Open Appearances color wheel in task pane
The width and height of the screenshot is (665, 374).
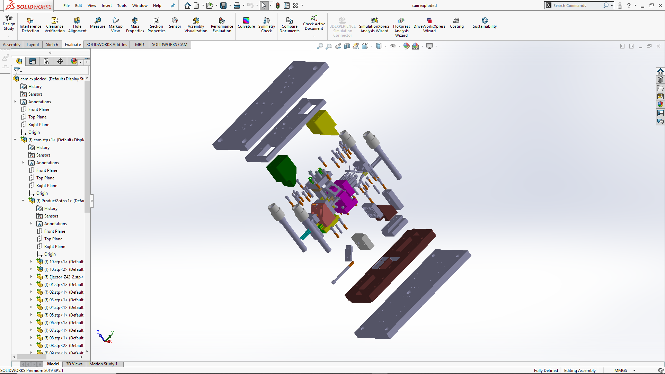coord(660,104)
